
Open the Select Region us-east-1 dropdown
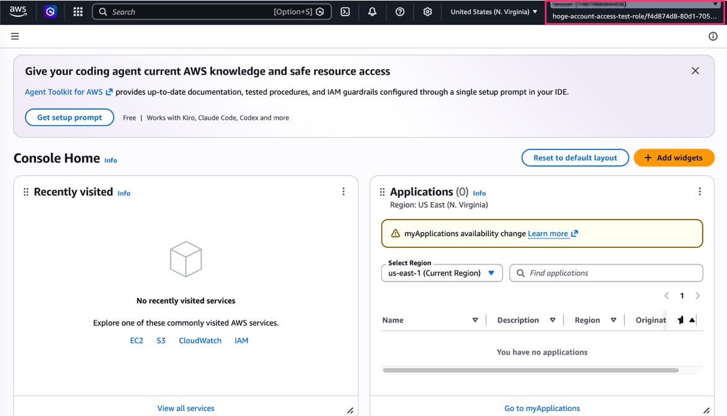[442, 273]
